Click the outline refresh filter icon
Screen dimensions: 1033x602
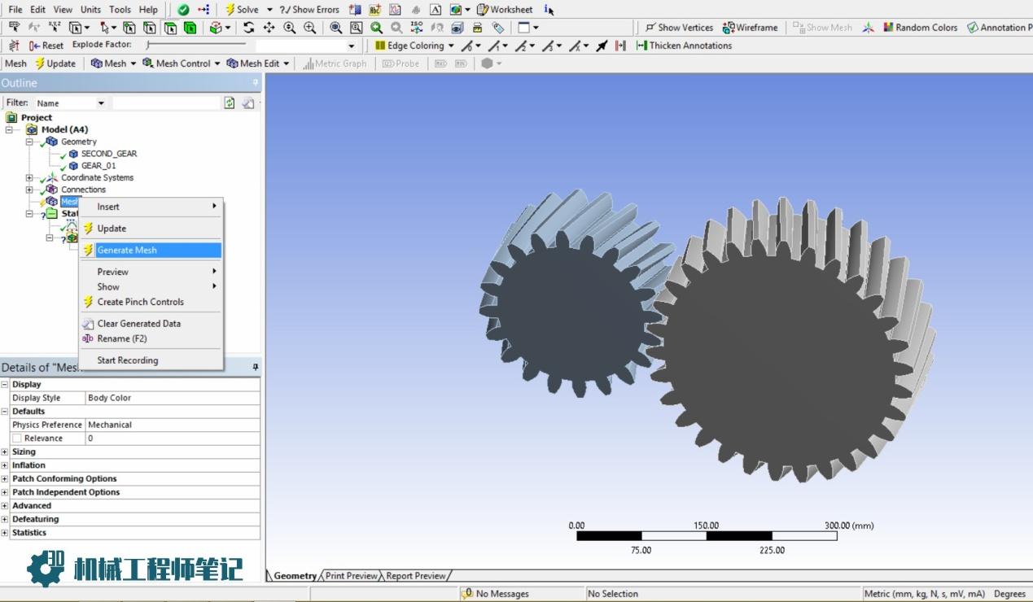(x=230, y=103)
